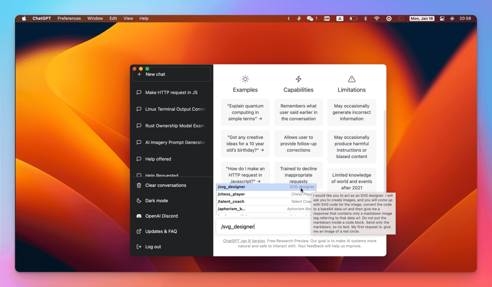Open the Make HTTP request in JS chat
492x287 pixels.
(x=172, y=93)
